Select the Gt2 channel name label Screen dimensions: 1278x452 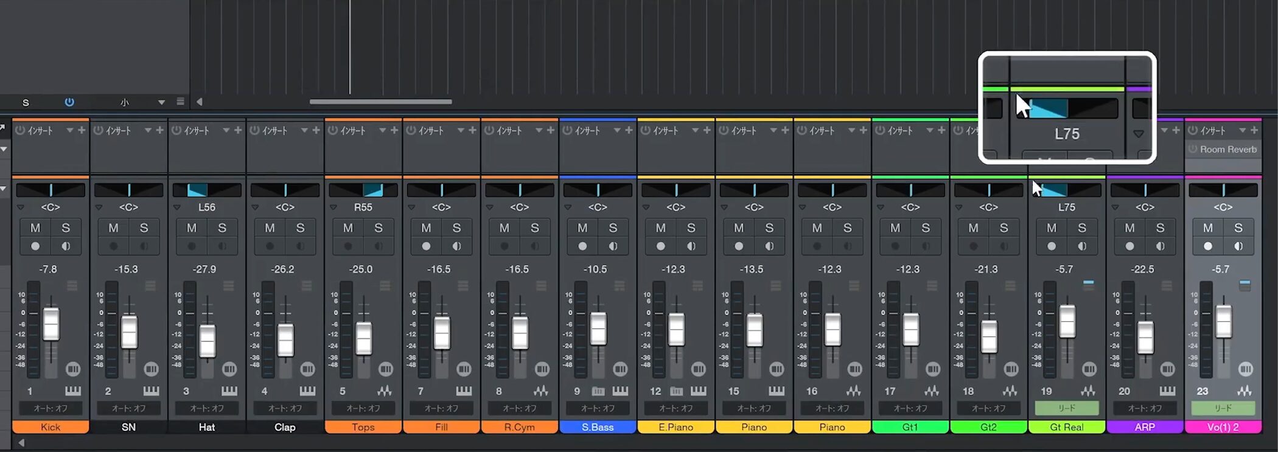988,427
